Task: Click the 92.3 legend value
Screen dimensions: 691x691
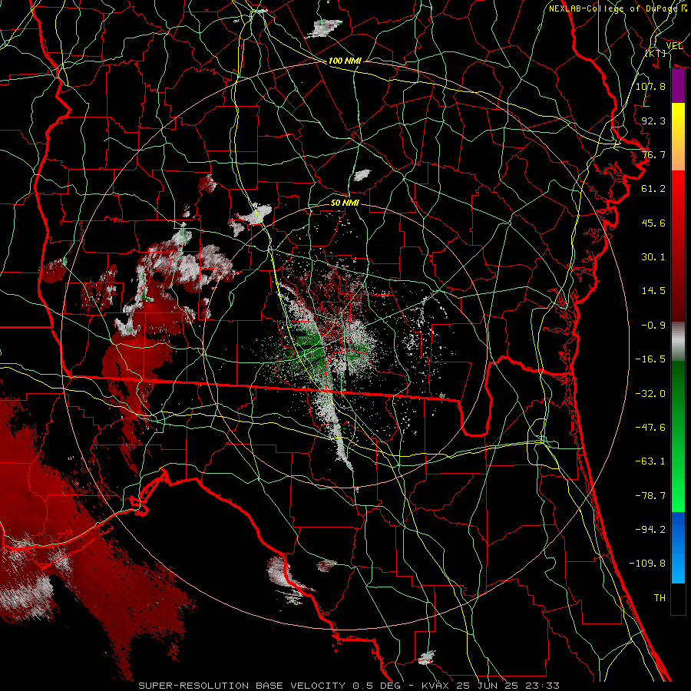Action: point(653,121)
